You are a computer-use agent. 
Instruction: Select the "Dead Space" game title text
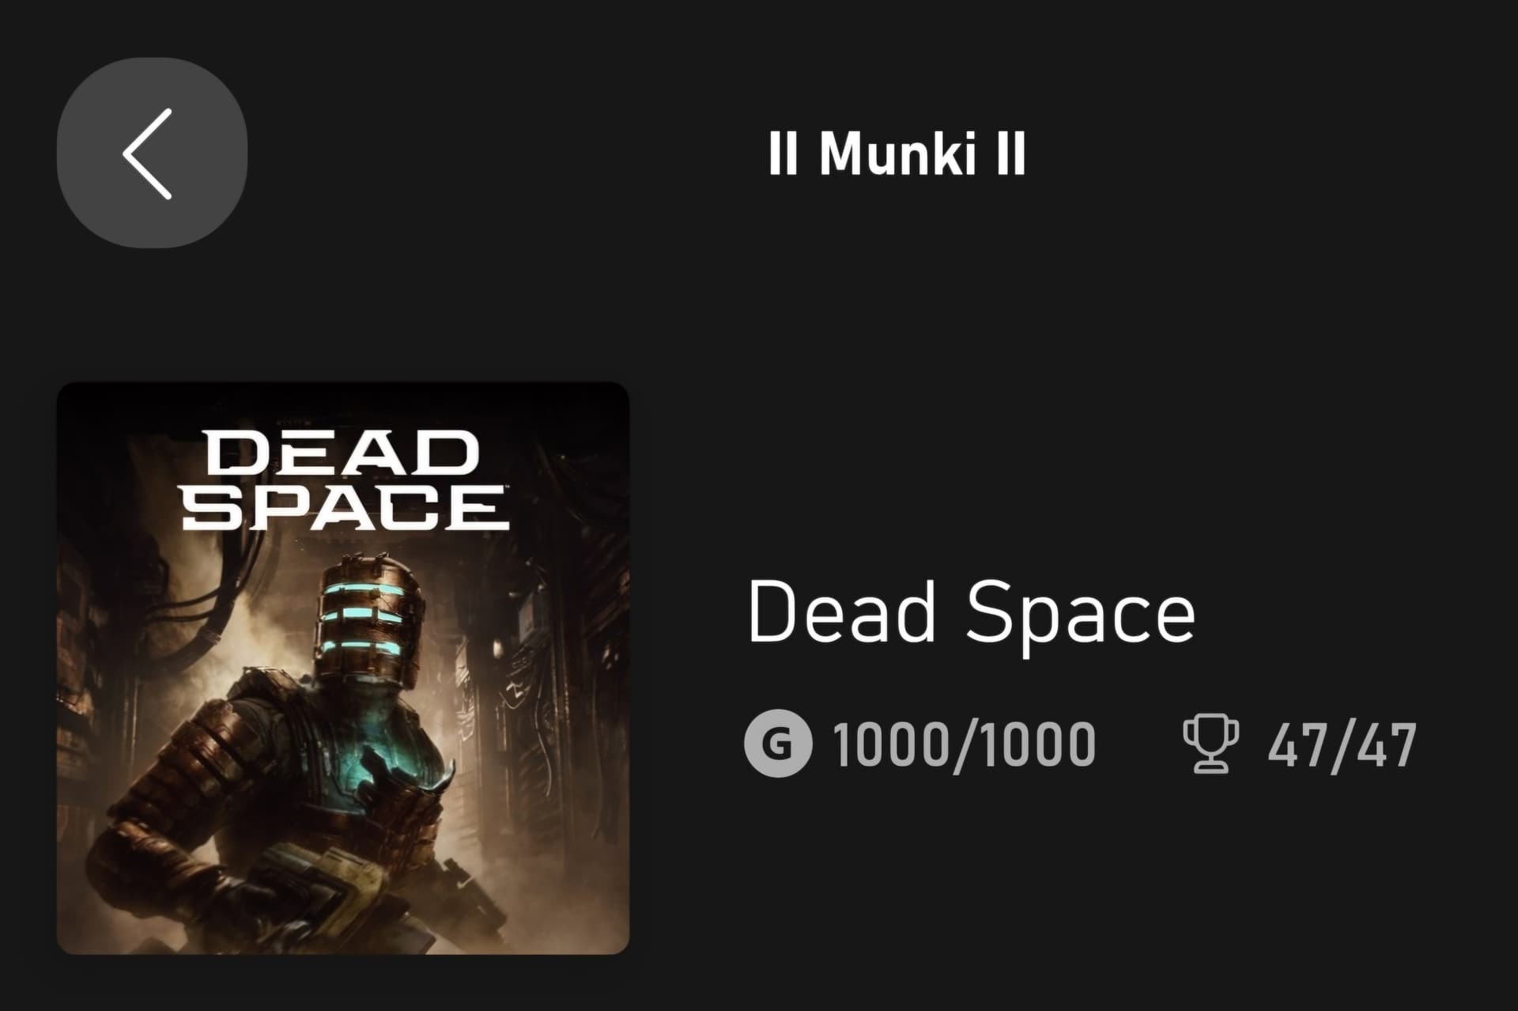coord(971,613)
